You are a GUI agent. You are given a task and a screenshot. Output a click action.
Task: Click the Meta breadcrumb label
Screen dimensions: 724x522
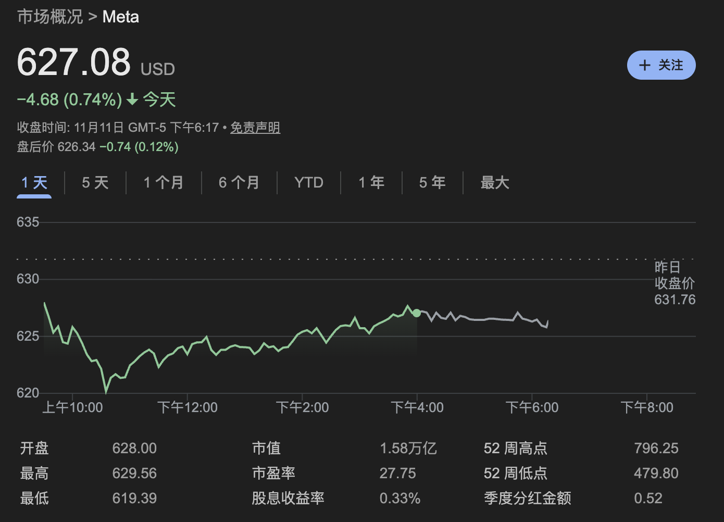click(120, 17)
